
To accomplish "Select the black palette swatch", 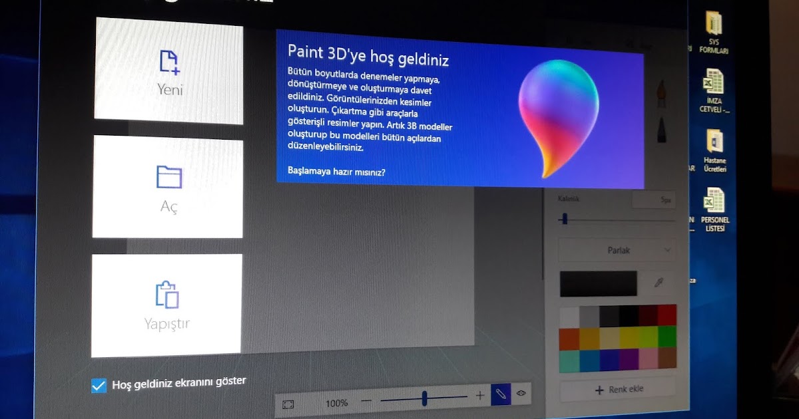I will point(629,315).
